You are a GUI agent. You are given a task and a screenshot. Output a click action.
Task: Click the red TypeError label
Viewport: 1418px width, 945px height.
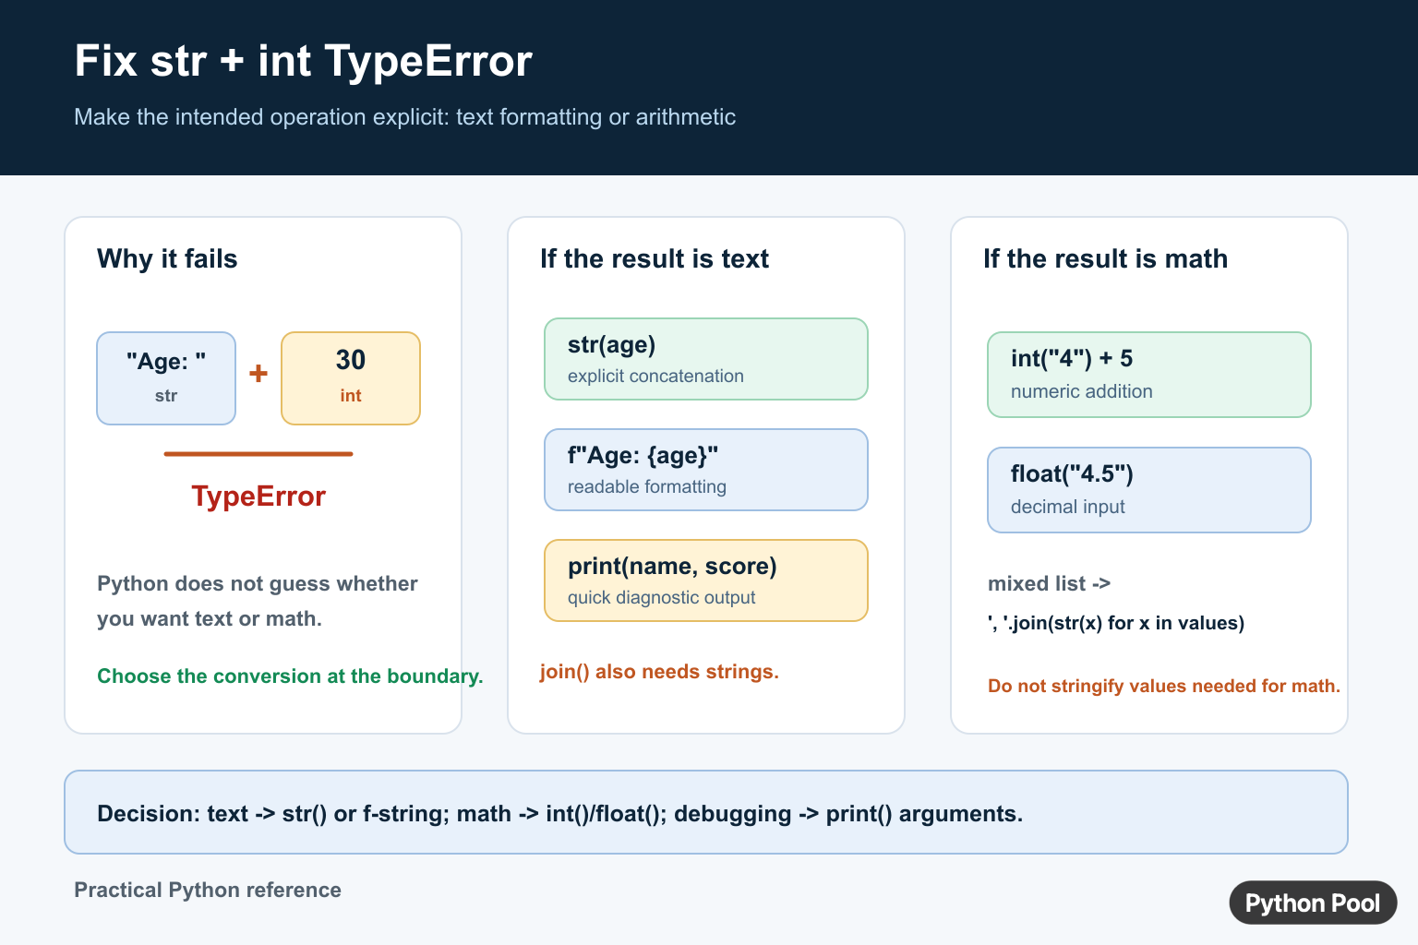pyautogui.click(x=258, y=496)
